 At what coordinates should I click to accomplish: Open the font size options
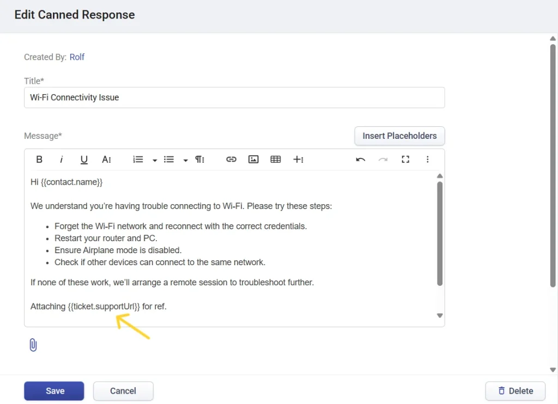106,160
